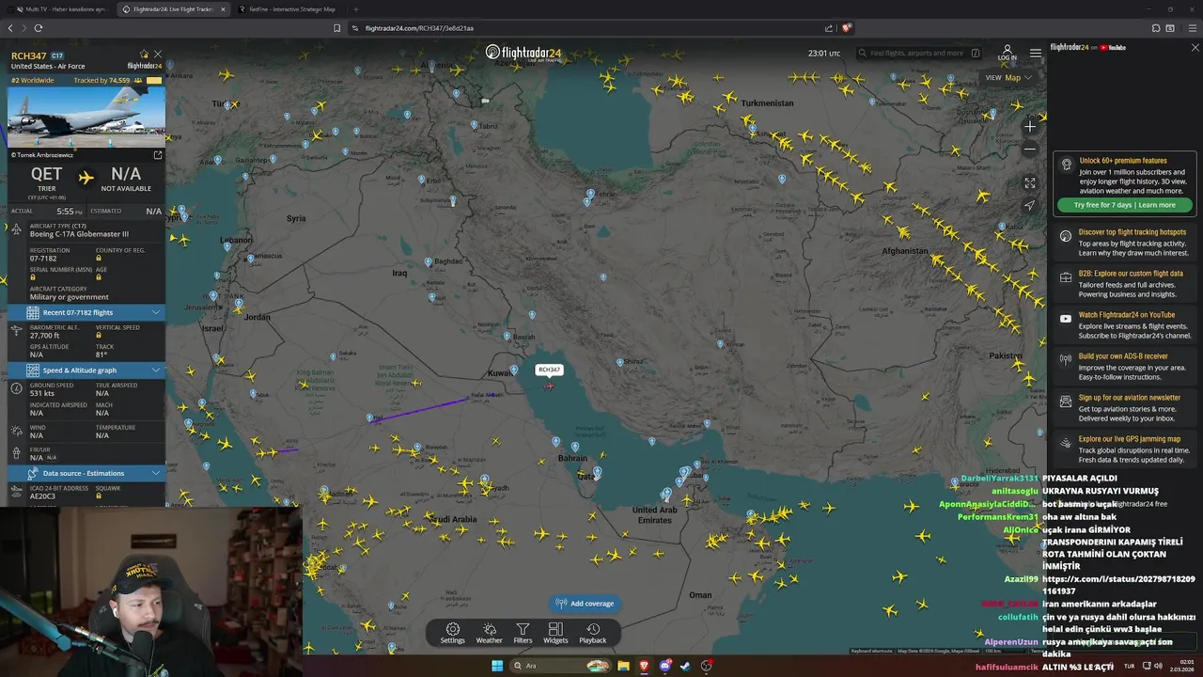Viewport: 1203px width, 677px height.
Task: Collapse Speed & Altitude graph section
Action: click(x=86, y=370)
